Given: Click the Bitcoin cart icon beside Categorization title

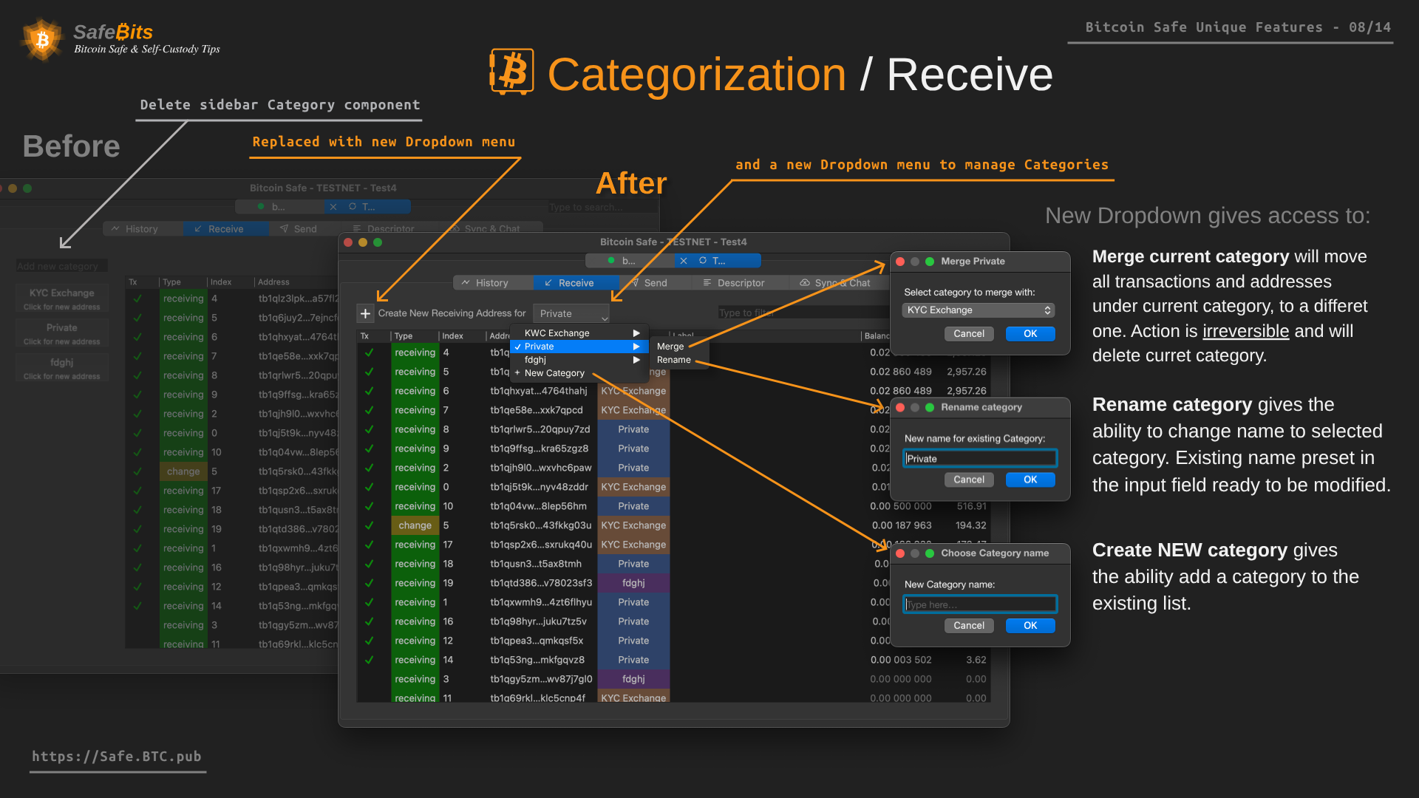Looking at the screenshot, I should click(x=511, y=72).
